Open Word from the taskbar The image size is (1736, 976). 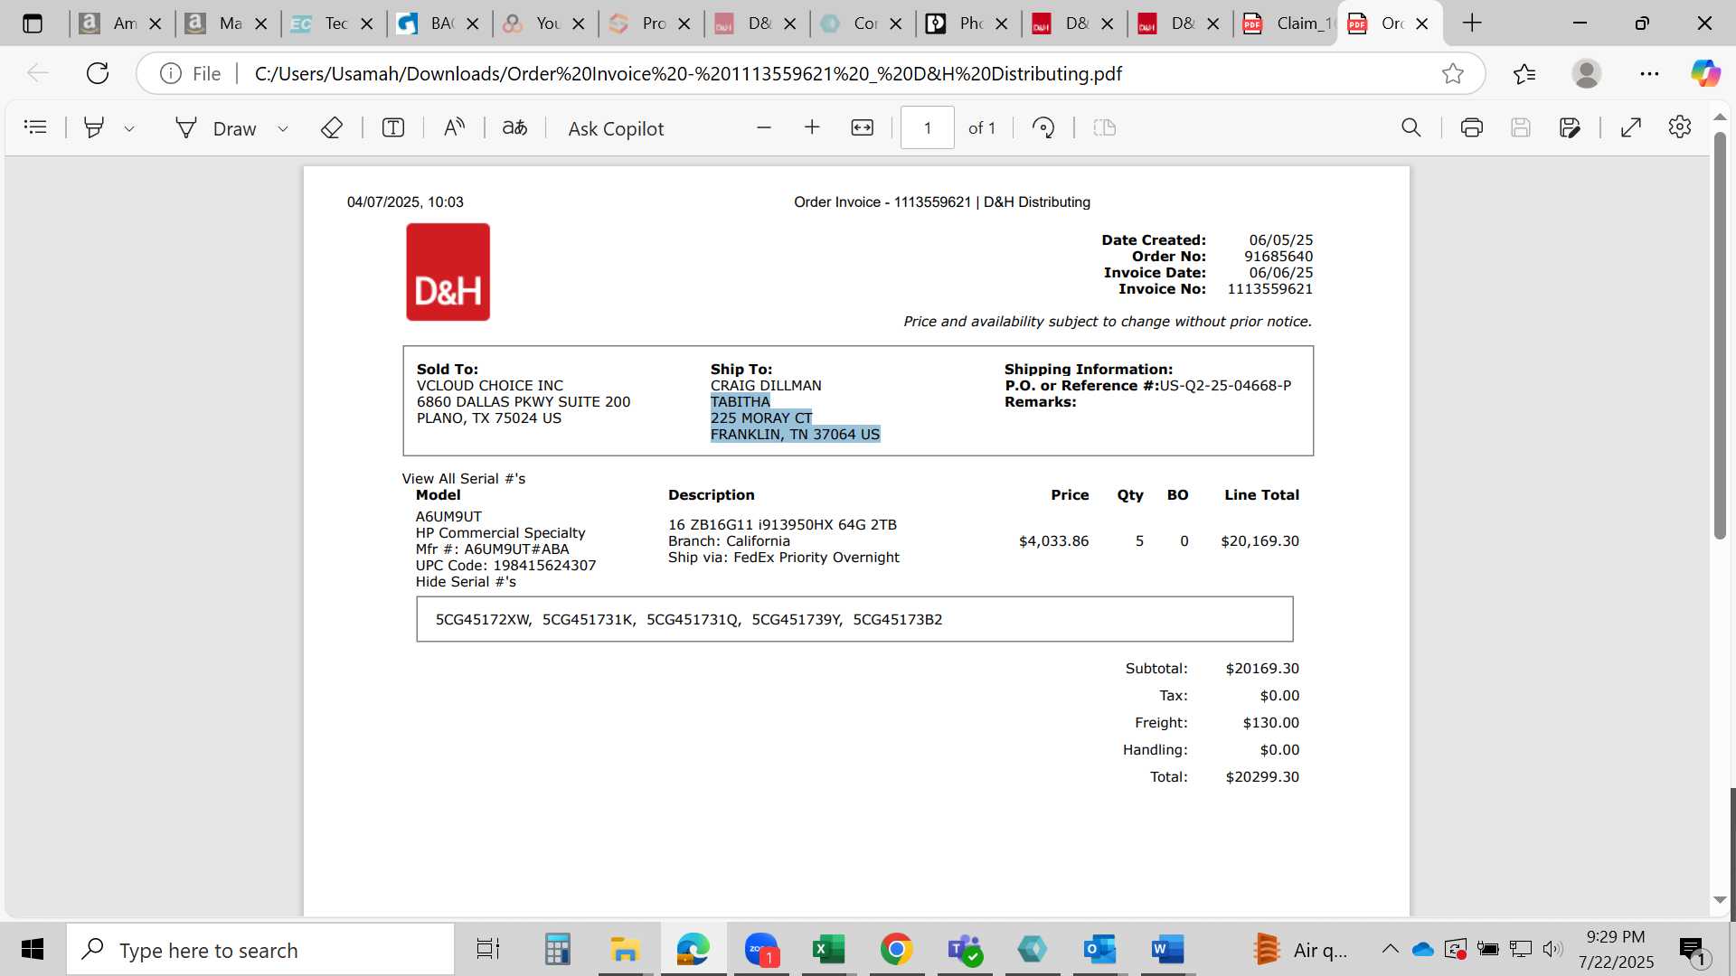1167,950
